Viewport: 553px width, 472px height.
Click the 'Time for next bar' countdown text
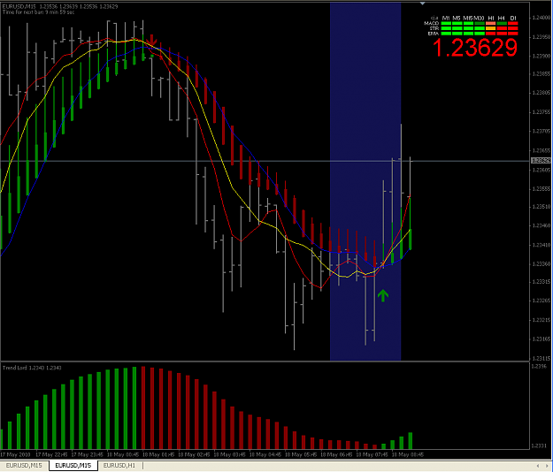pyautogui.click(x=38, y=12)
